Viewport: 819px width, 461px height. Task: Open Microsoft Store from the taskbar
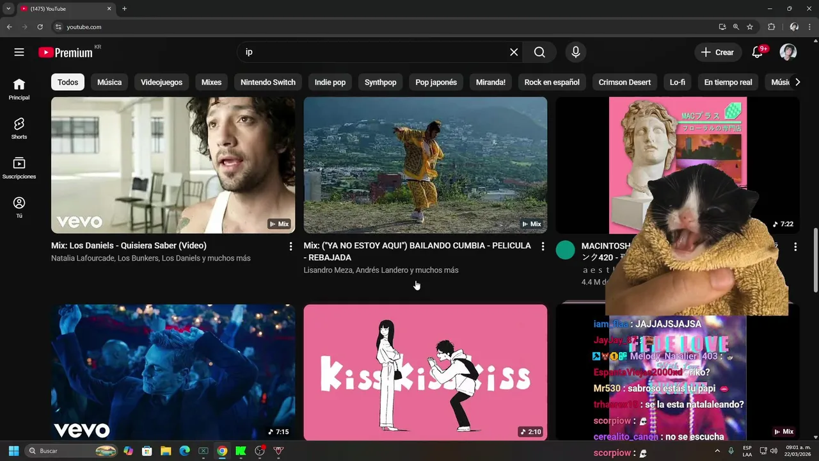(x=147, y=451)
